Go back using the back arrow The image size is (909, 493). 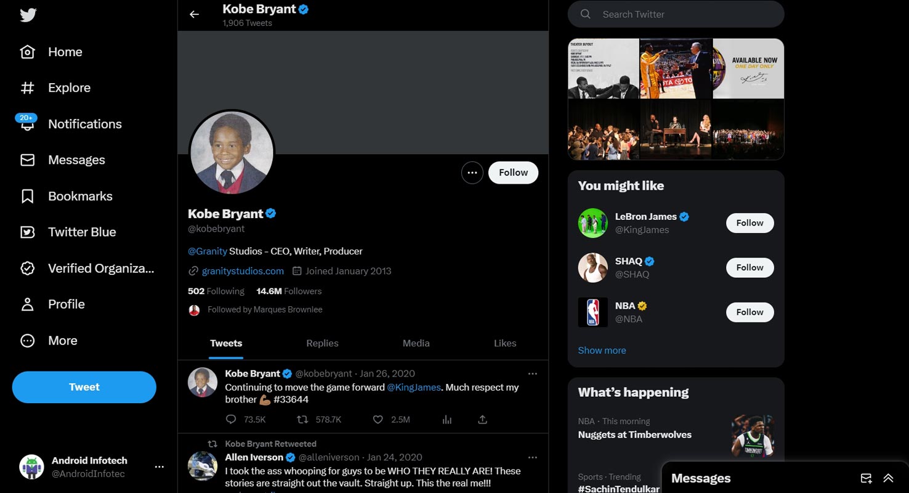[x=195, y=14]
